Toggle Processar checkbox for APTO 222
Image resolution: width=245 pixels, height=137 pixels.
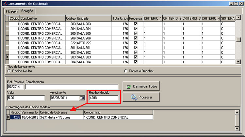136,43
